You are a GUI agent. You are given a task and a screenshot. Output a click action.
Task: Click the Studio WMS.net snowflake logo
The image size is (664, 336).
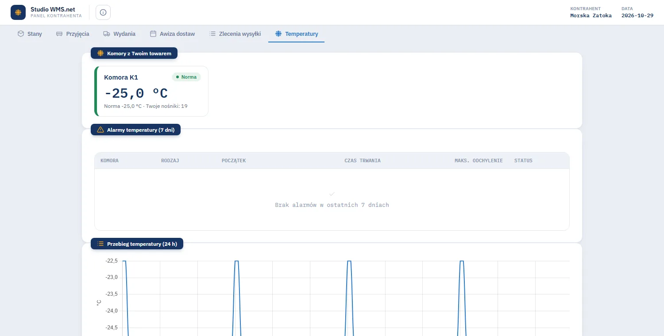(x=18, y=12)
